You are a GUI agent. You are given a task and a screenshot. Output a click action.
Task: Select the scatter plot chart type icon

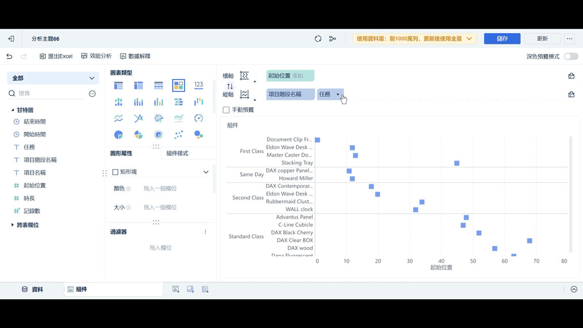click(x=178, y=134)
